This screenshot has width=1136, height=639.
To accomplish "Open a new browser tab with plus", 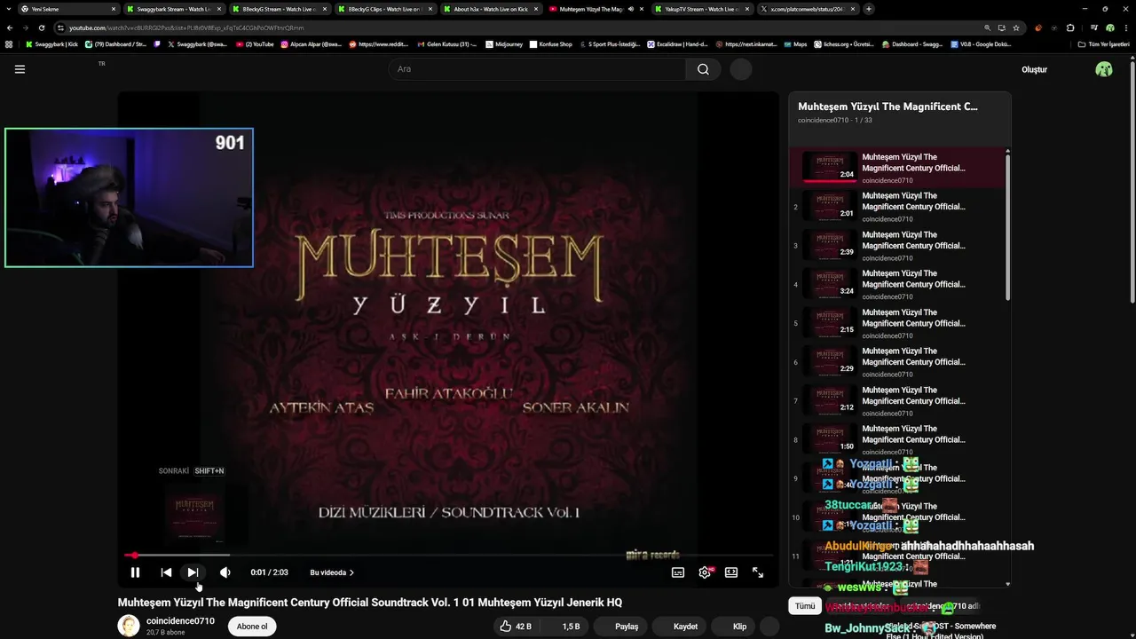I will click(868, 9).
